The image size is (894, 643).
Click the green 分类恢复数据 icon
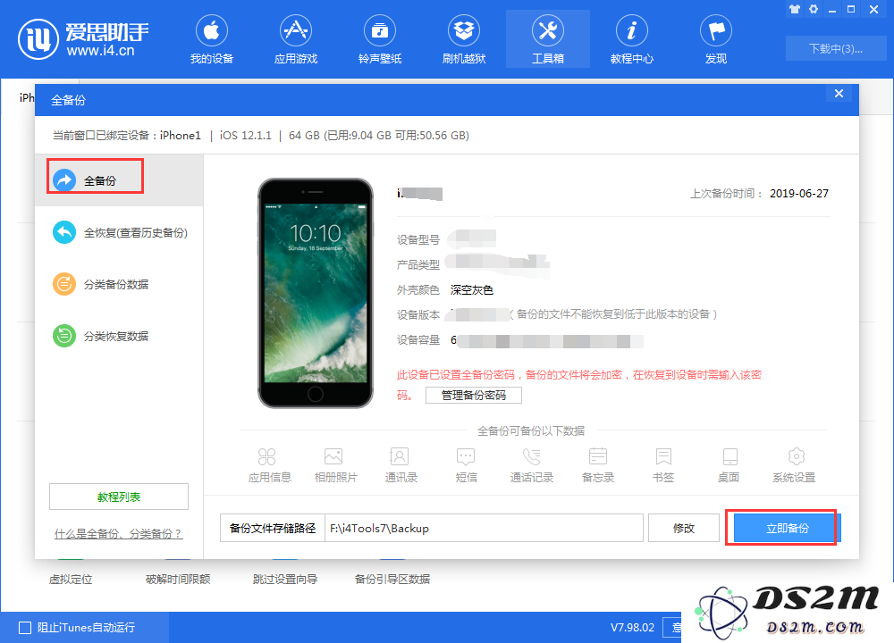coord(64,336)
